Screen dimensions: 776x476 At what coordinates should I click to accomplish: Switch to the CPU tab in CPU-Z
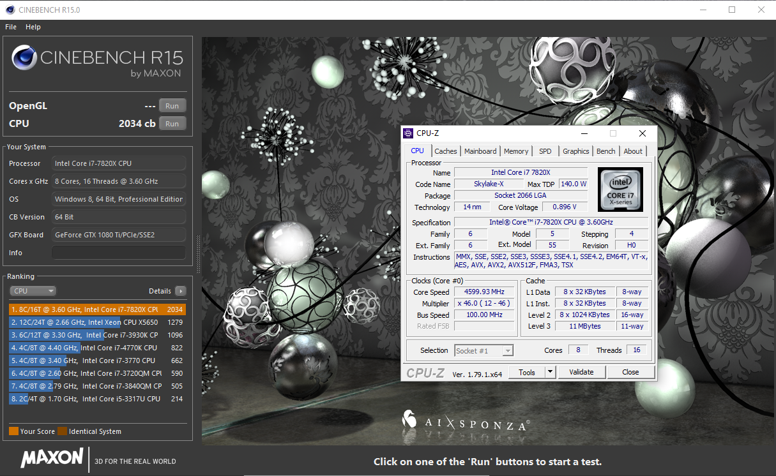coord(417,151)
